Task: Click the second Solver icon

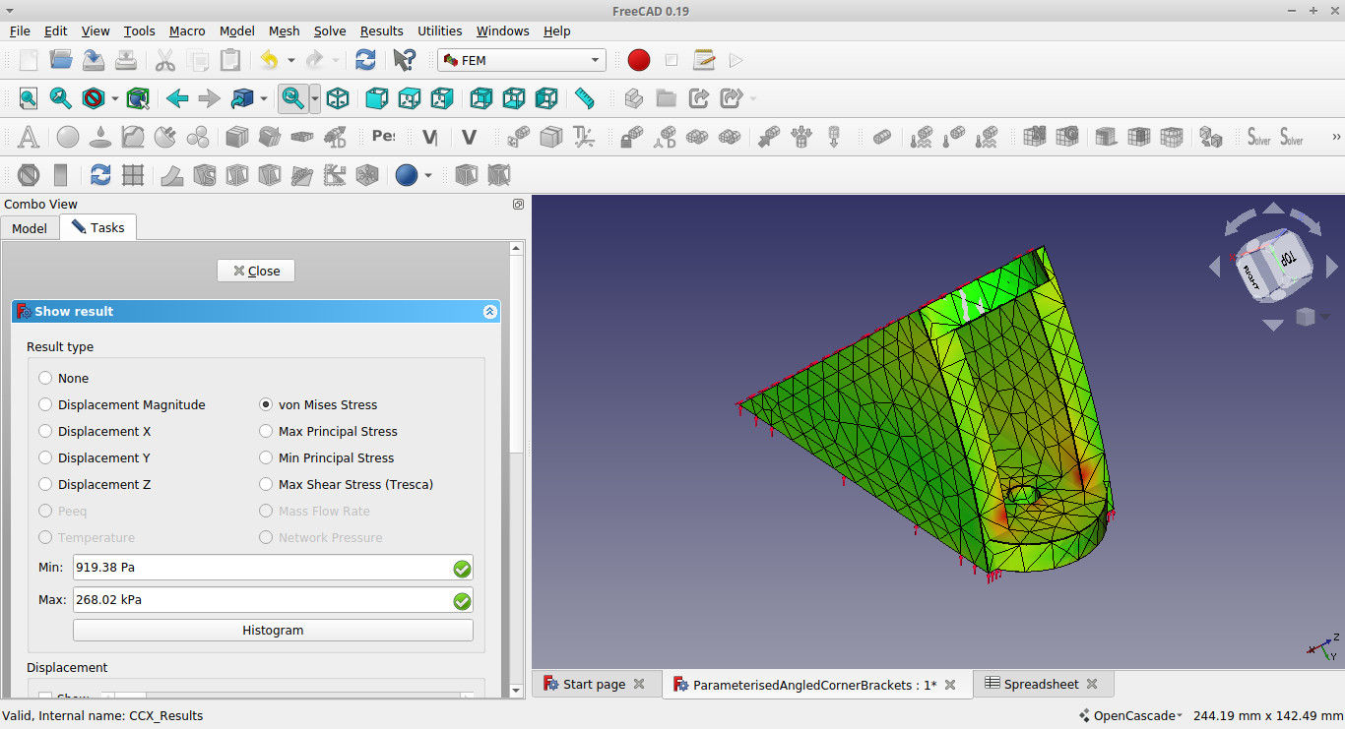Action: click(1292, 137)
